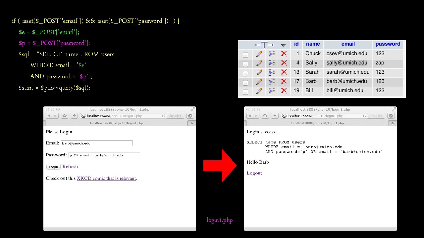Click the Refresh link
Image resolution: width=424 pixels, height=238 pixels.
(x=70, y=167)
